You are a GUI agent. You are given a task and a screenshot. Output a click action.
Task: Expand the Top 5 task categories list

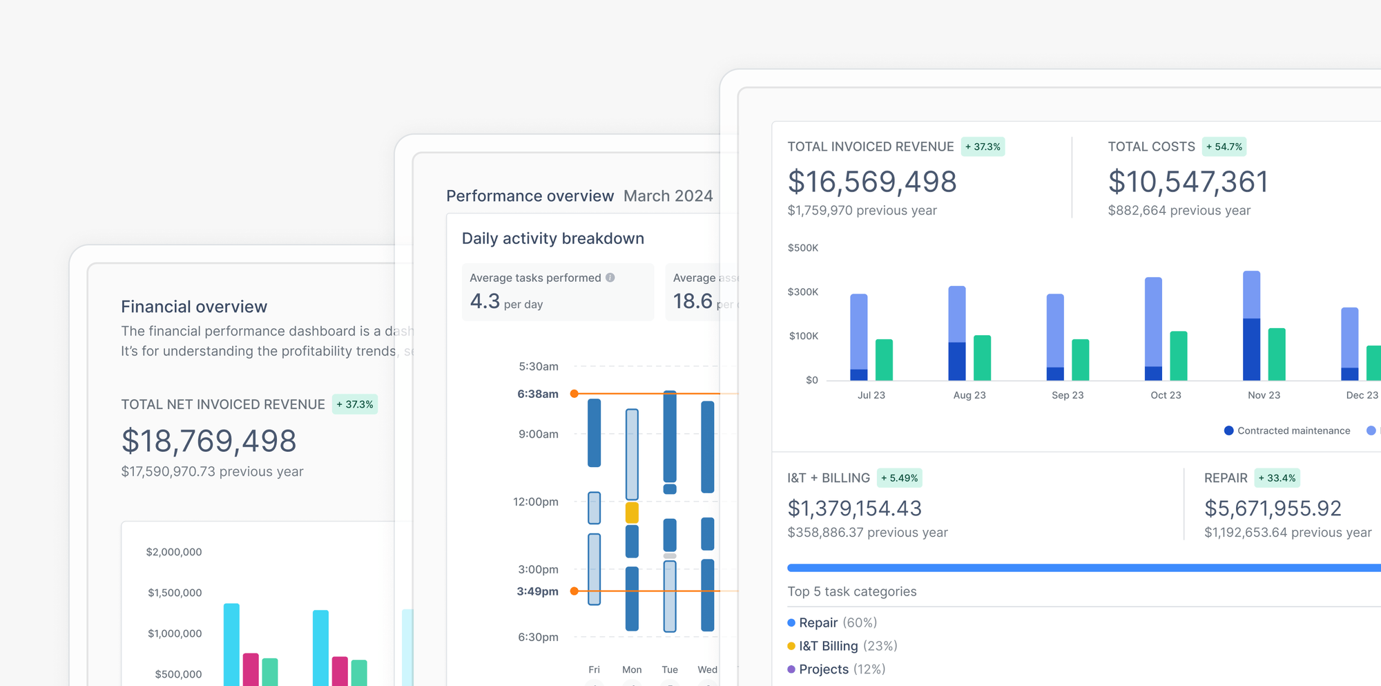tap(852, 591)
